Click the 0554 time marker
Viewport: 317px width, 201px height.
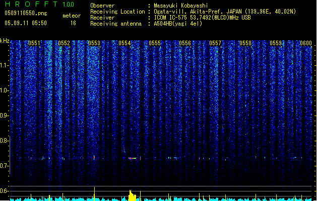click(x=124, y=43)
